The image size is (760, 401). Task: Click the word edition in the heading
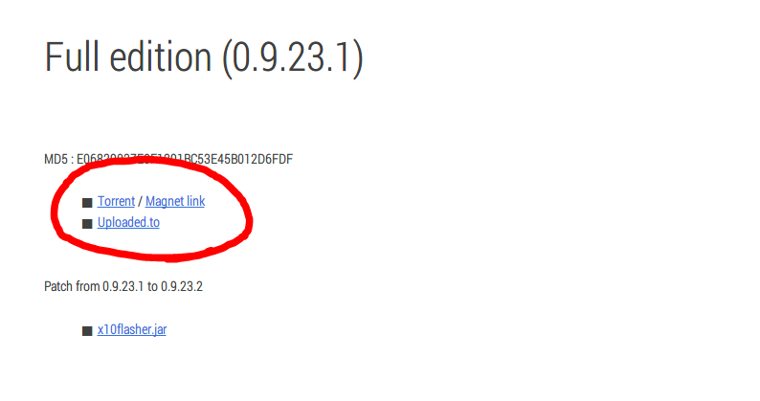(161, 57)
